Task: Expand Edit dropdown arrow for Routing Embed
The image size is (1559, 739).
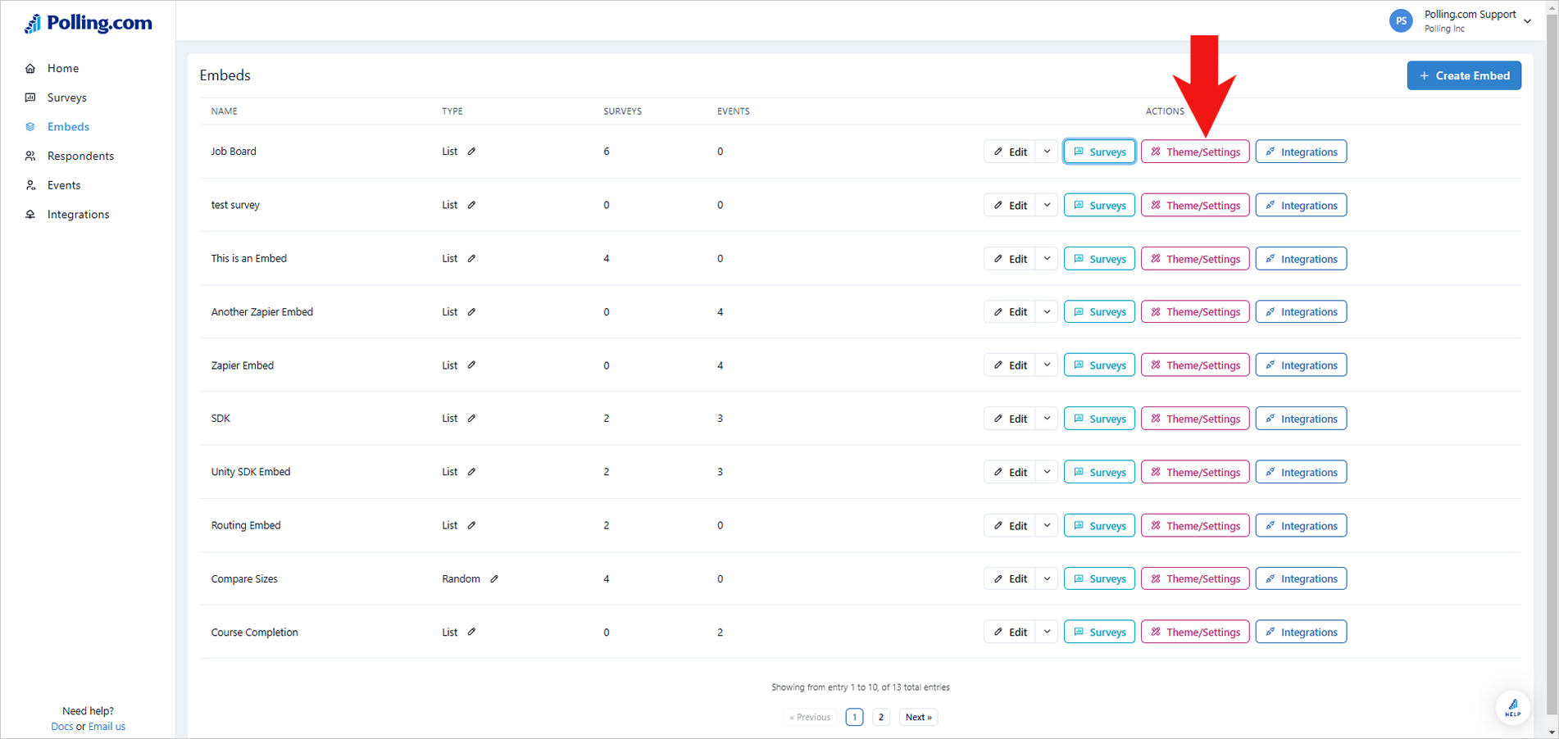Action: pos(1047,525)
